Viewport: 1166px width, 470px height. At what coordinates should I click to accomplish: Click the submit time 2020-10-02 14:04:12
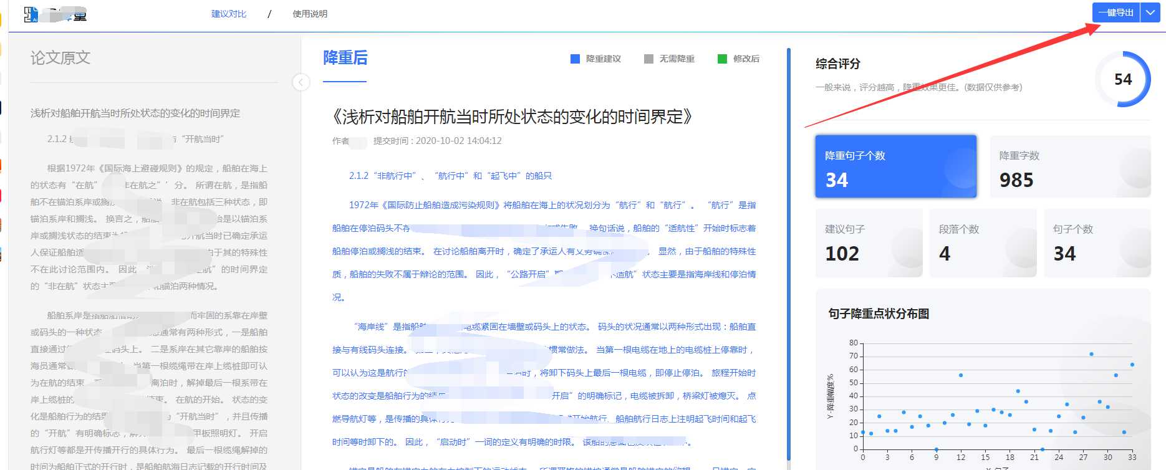(x=459, y=141)
